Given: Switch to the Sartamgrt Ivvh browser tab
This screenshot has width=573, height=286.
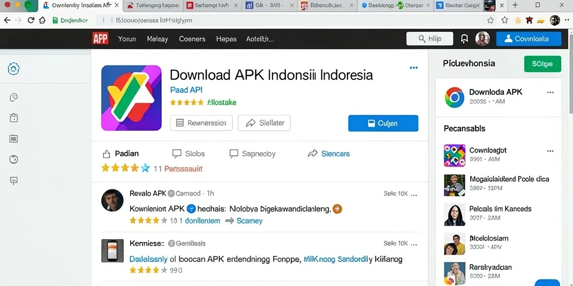Looking at the screenshot, I should click(213, 6).
